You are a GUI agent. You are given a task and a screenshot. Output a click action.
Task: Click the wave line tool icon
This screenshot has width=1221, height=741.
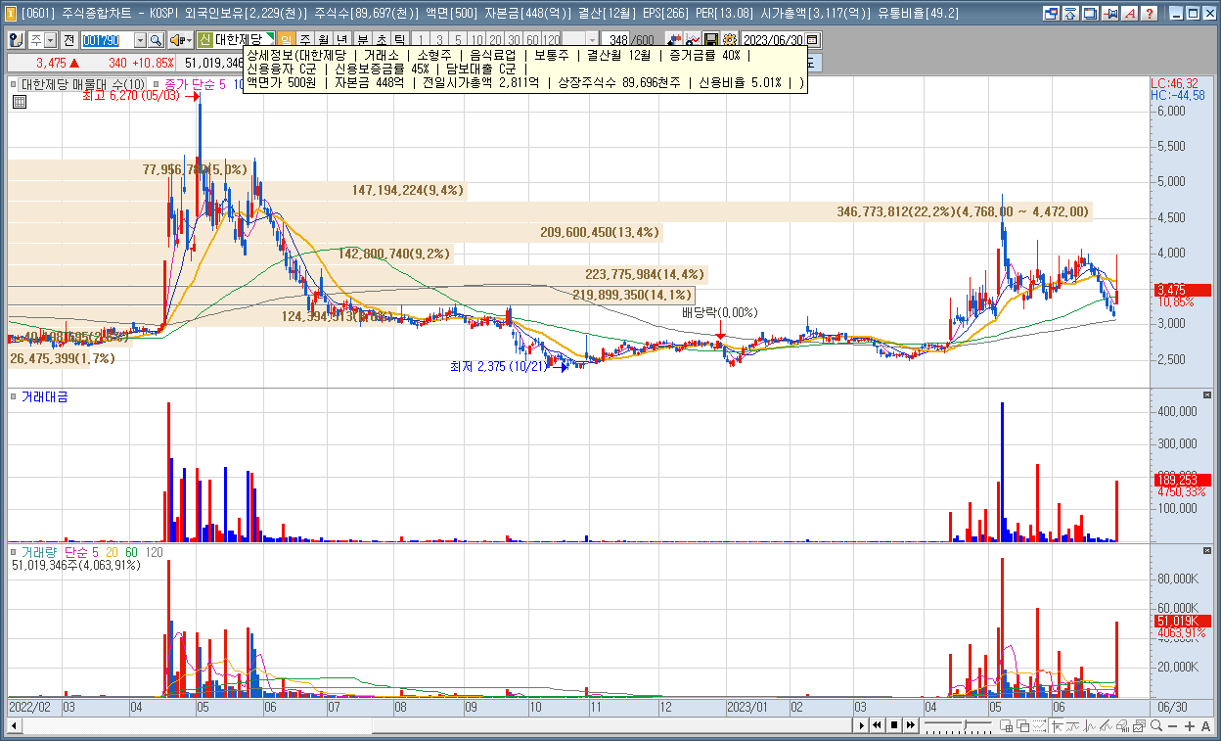click(1073, 725)
